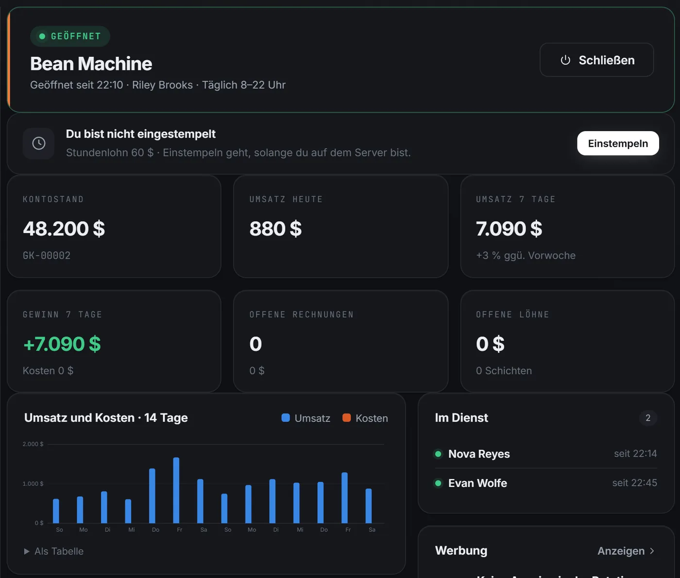
Task: Click the Gewinn 7 Tage card
Action: point(114,341)
